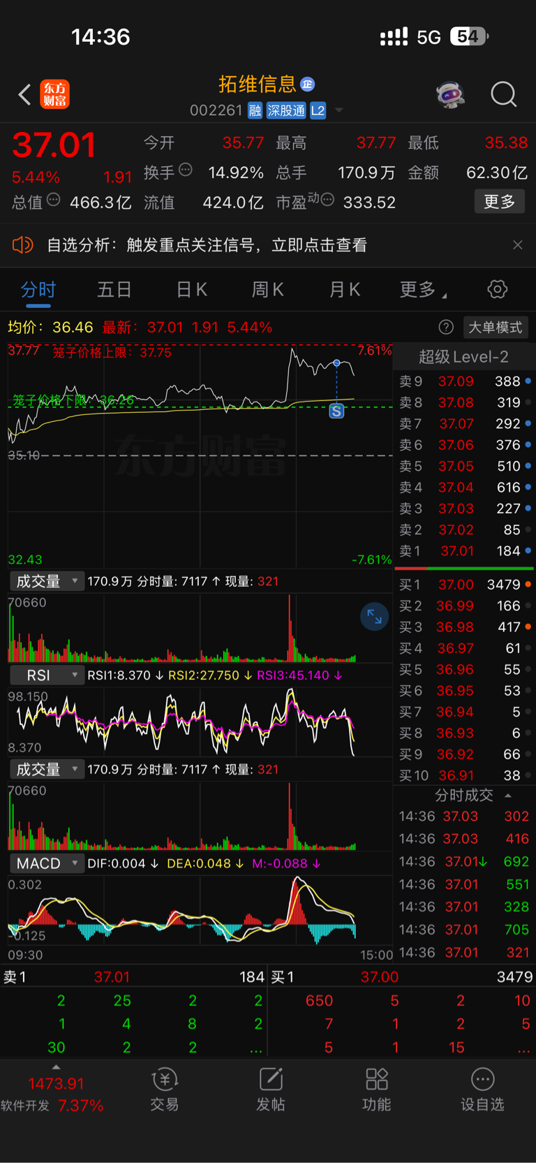The width and height of the screenshot is (536, 1163).
Task: Expand stock code dropdown arrow
Action: 339,110
